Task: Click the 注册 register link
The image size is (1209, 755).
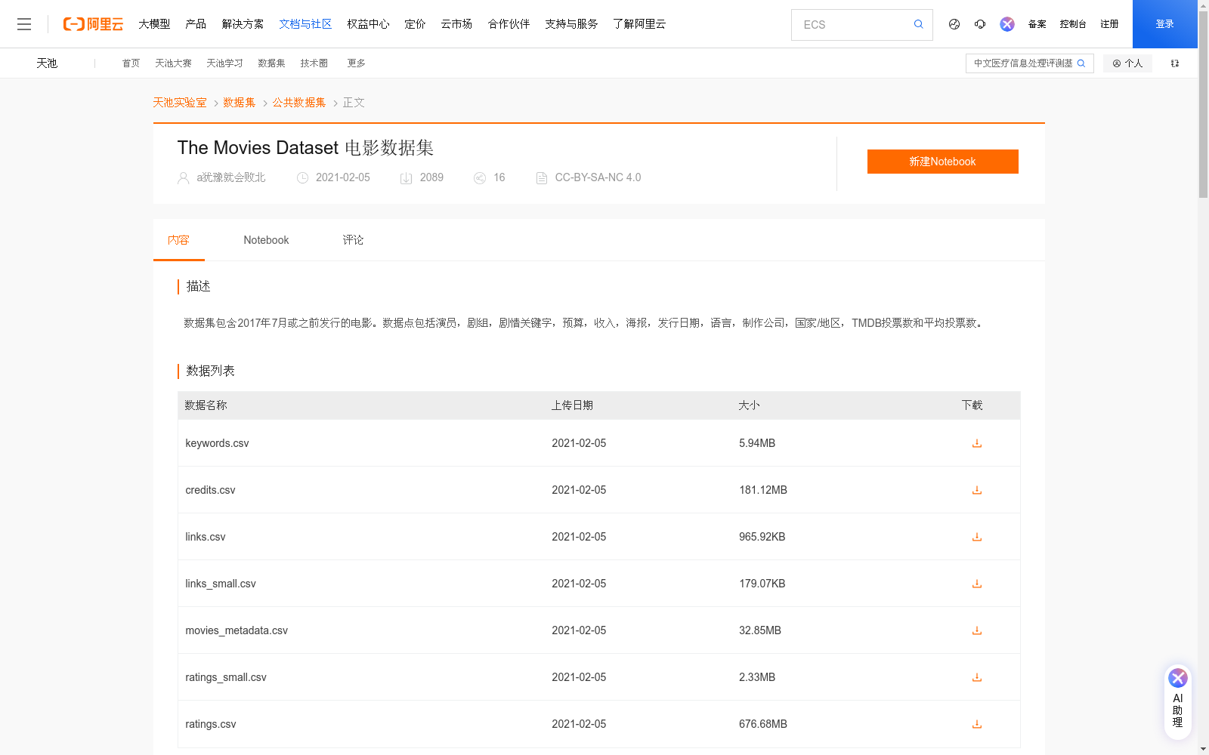Action: pyautogui.click(x=1109, y=24)
